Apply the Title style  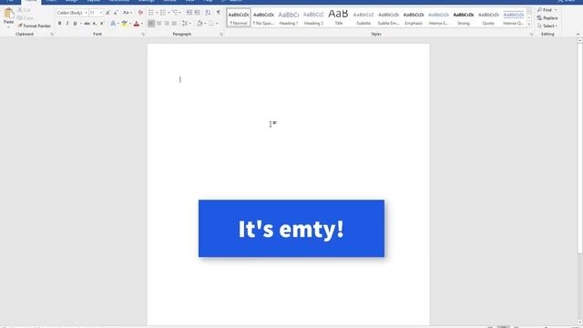coord(338,17)
